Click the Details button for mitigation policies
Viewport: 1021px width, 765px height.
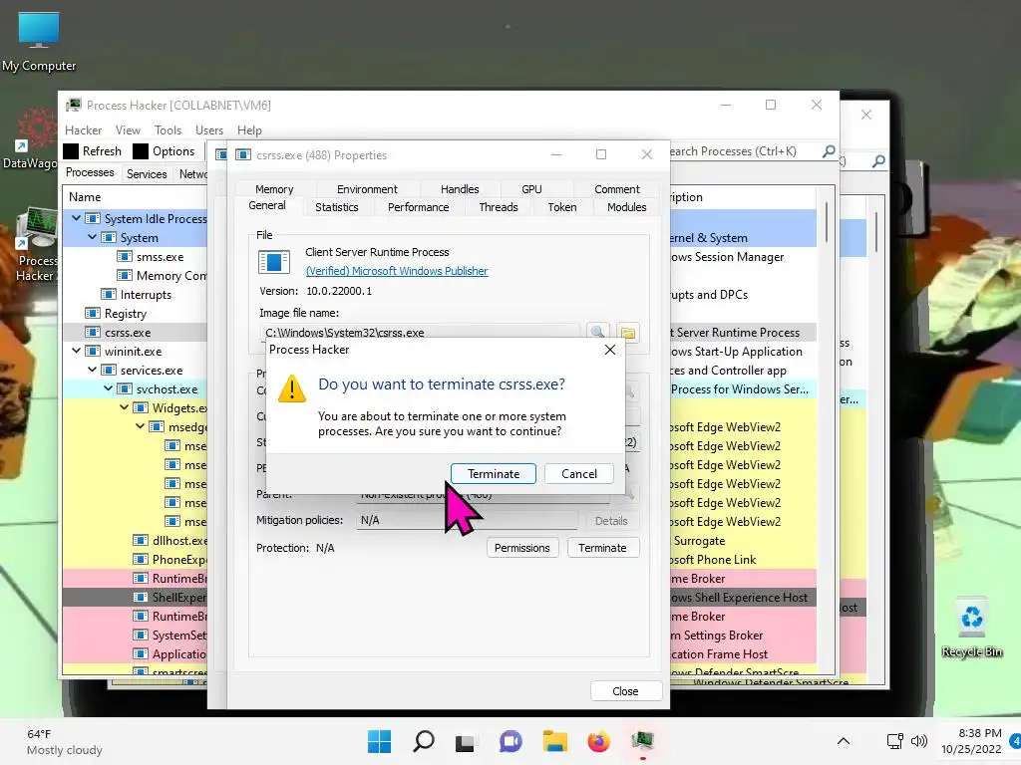pos(611,520)
